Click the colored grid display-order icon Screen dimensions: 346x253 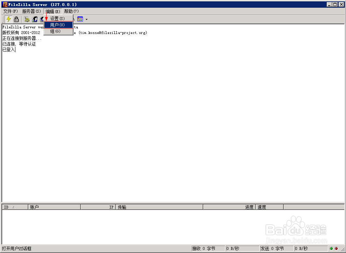click(80, 19)
